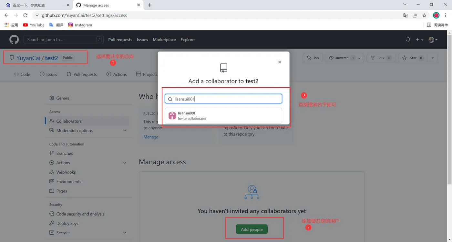Star the test2 repository
Image resolution: width=452 pixels, height=242 pixels.
[413, 58]
